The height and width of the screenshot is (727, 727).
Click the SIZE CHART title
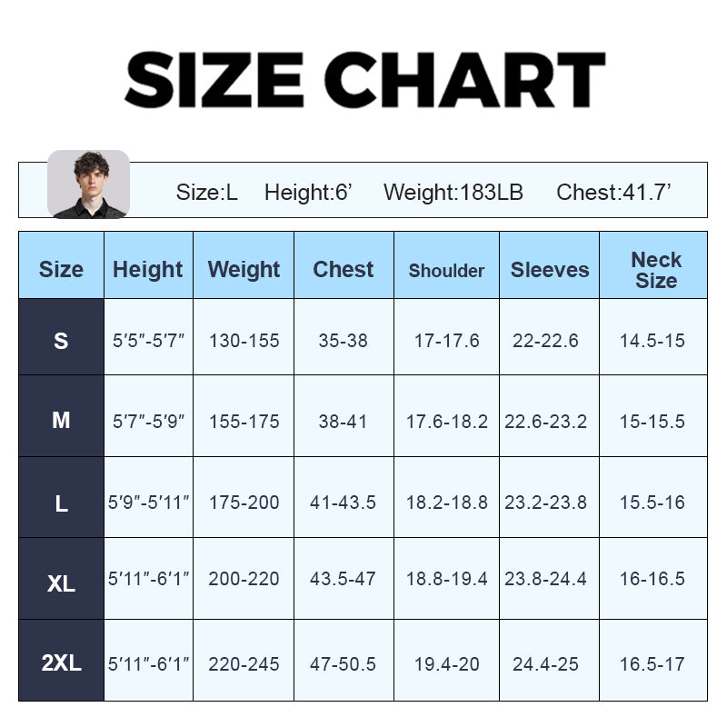364,80
